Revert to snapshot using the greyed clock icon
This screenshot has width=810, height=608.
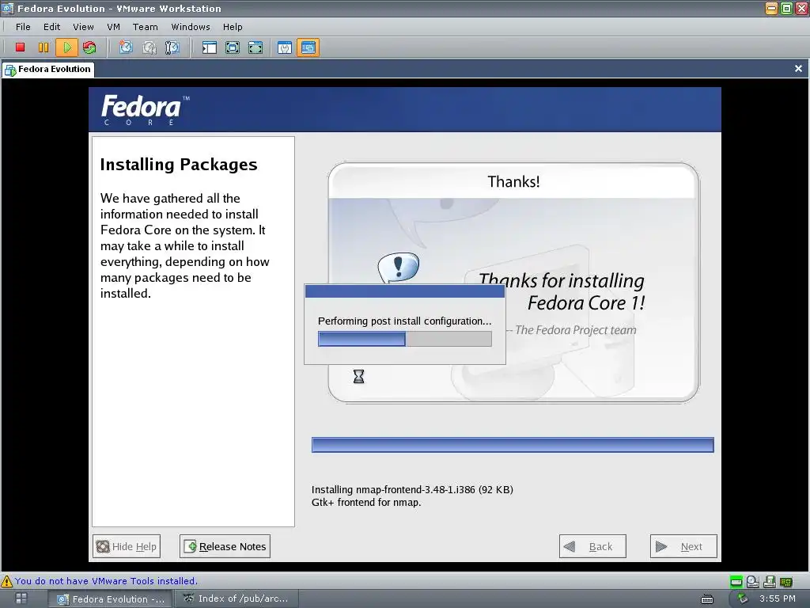tap(150, 47)
